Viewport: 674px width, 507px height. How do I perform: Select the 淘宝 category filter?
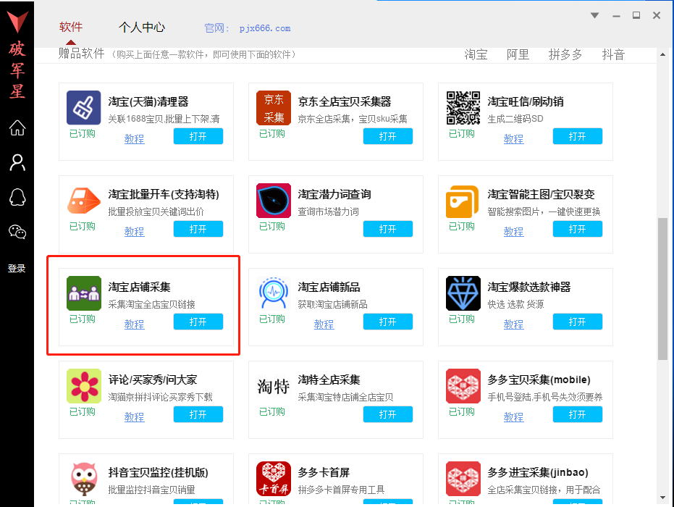[476, 54]
